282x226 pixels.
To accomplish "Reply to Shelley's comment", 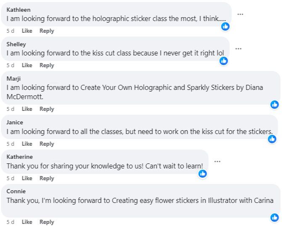I will tap(47, 65).
